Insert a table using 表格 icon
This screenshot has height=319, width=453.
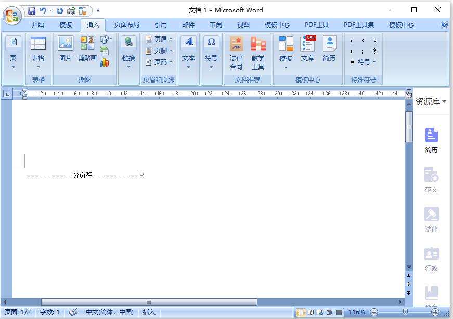click(x=38, y=44)
